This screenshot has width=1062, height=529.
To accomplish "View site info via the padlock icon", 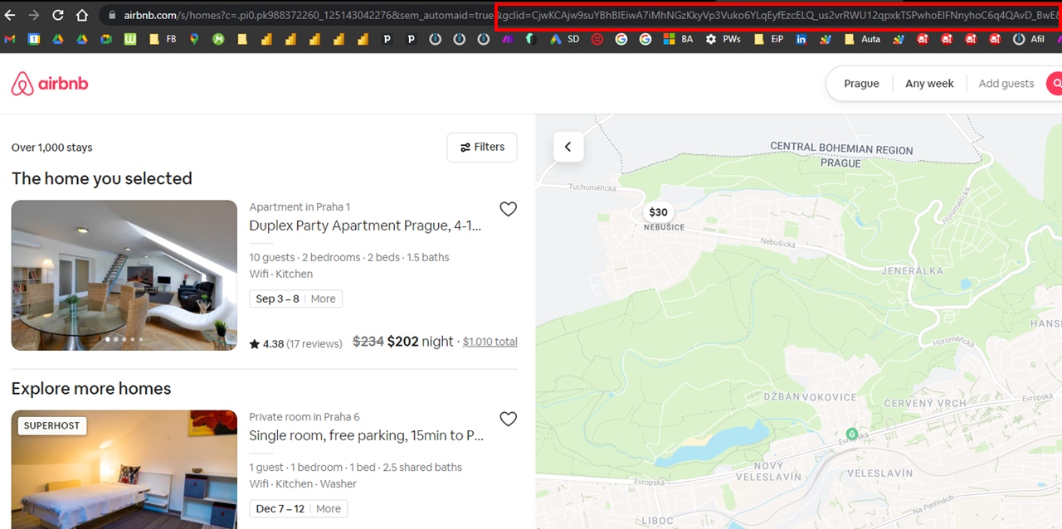I will (x=112, y=15).
